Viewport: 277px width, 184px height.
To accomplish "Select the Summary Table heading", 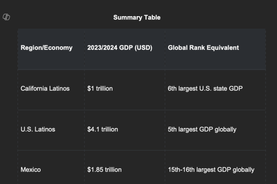I will coord(137,18).
